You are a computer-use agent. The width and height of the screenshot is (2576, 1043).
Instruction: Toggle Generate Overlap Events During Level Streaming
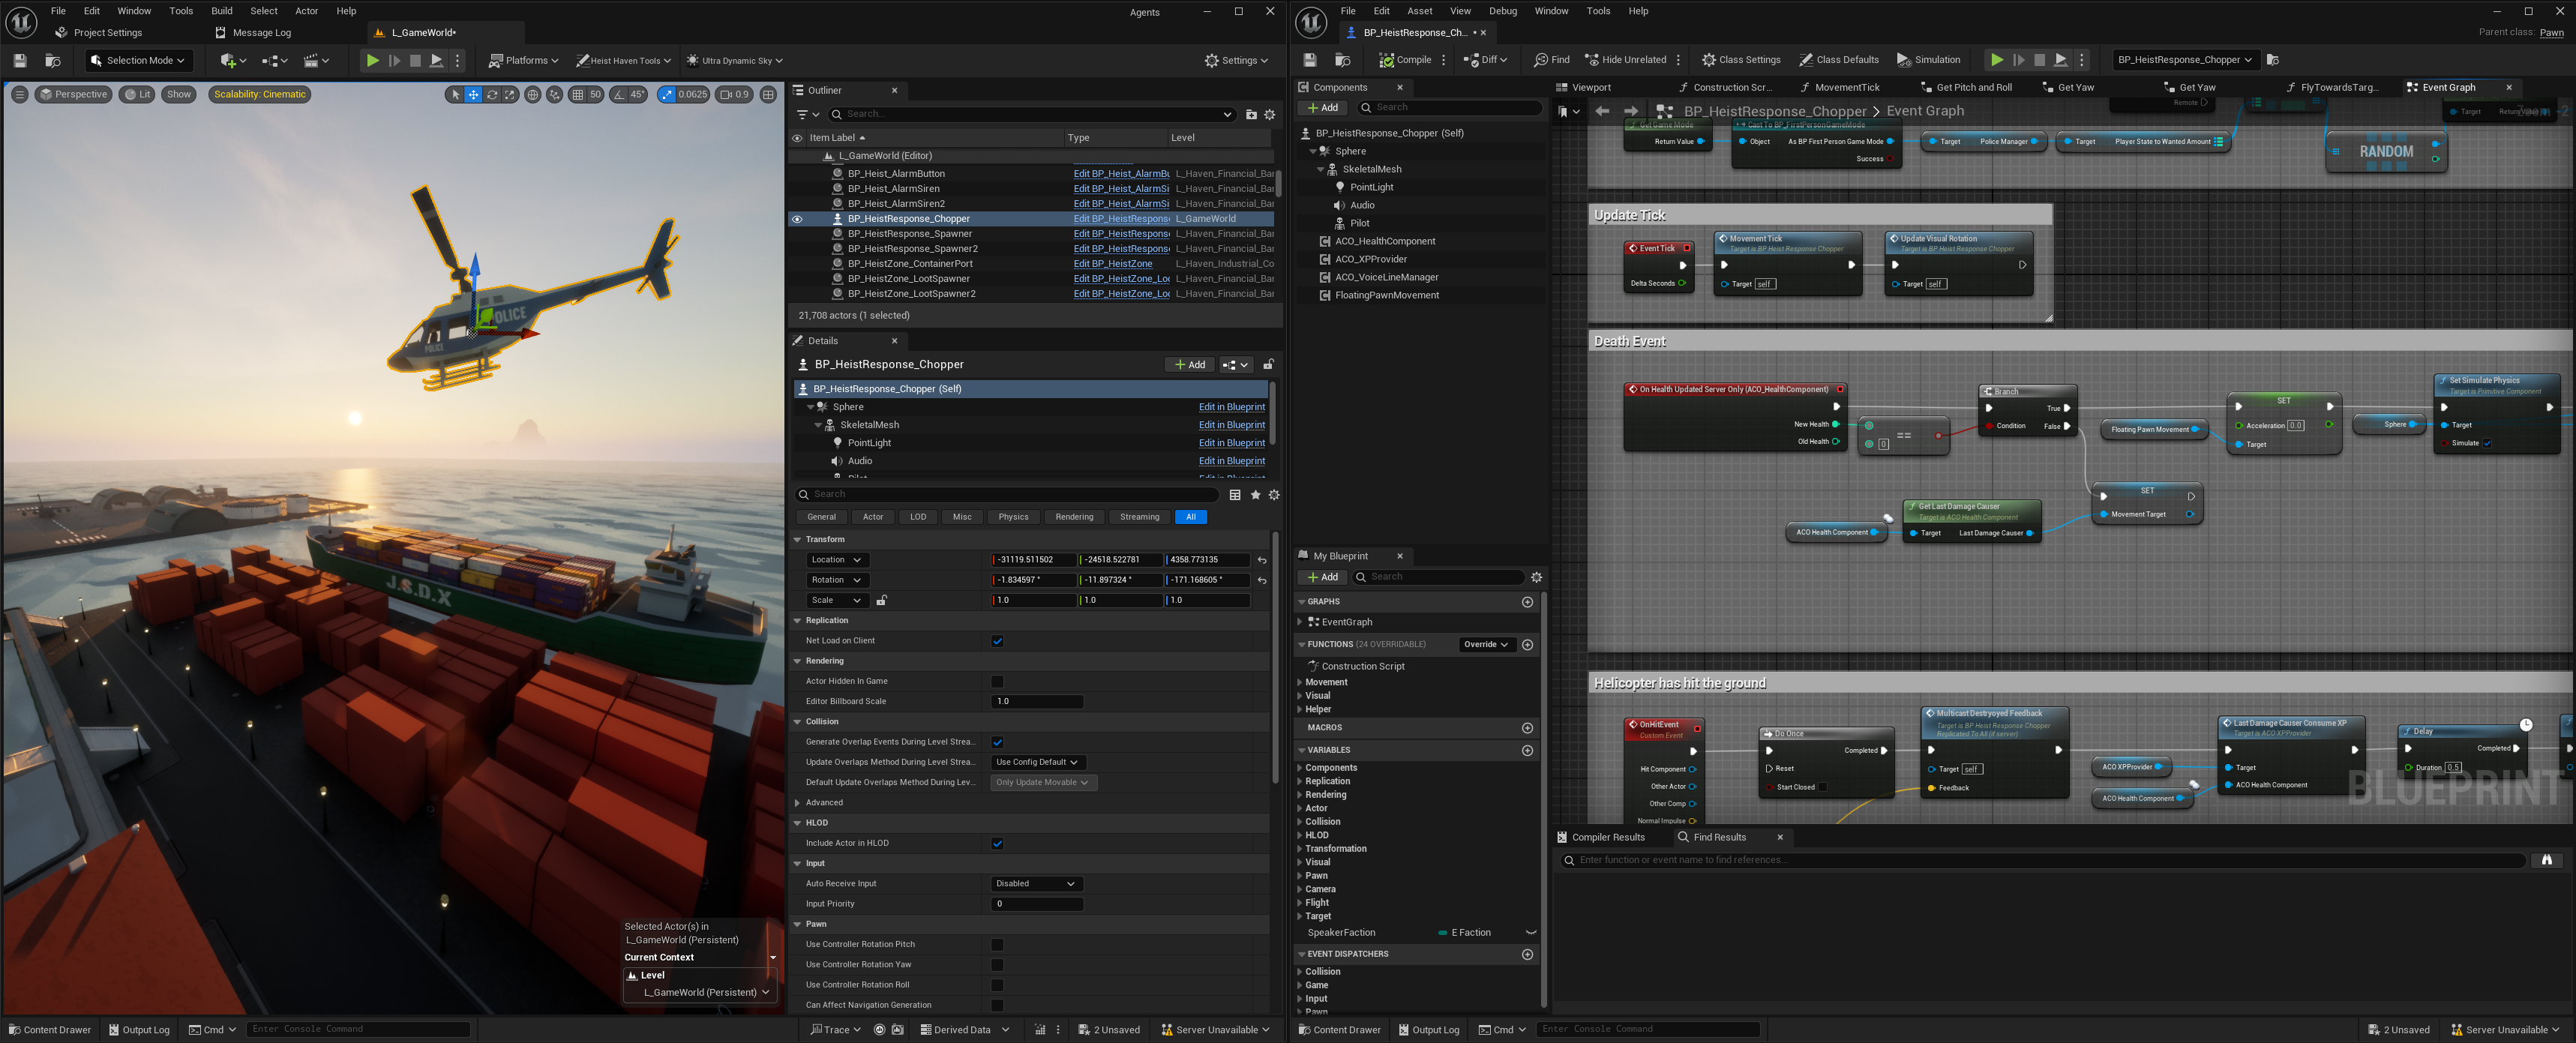[997, 742]
